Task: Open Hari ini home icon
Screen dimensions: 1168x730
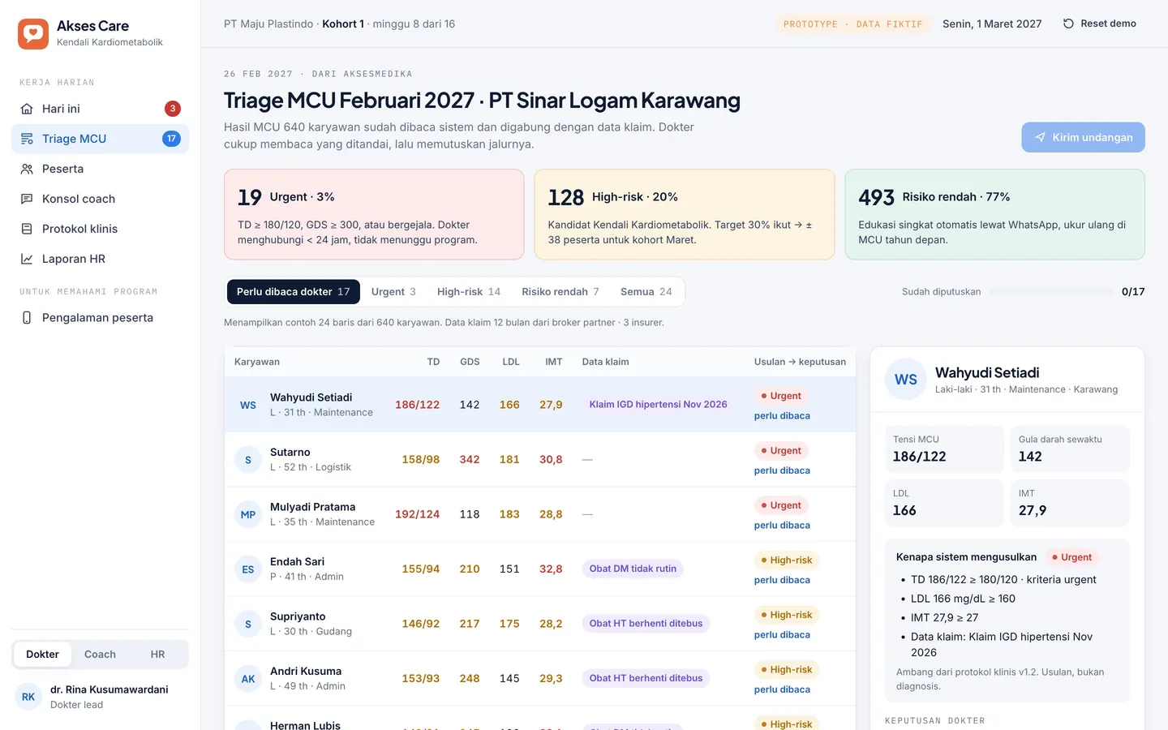Action: [x=27, y=109]
